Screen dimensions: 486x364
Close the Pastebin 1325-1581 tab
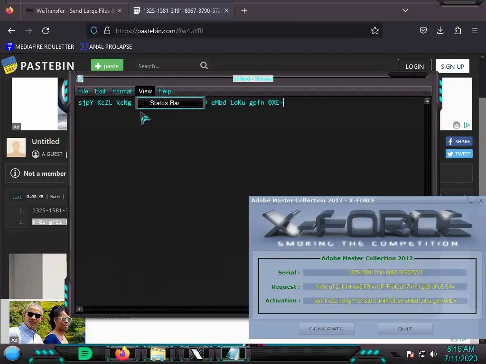point(226,10)
